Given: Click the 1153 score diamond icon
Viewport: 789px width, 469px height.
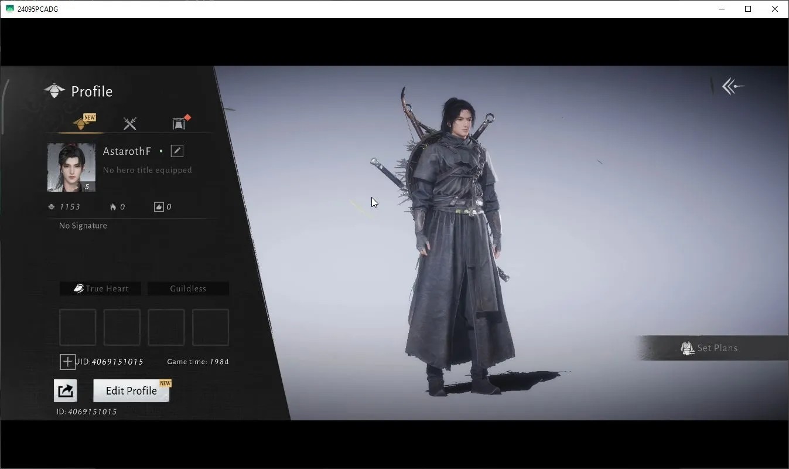Looking at the screenshot, I should point(52,207).
